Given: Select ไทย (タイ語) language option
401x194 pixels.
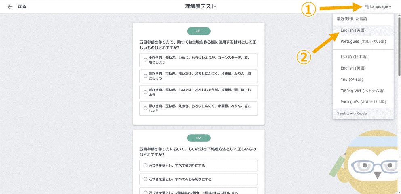Looking at the screenshot, I should coord(363,79).
